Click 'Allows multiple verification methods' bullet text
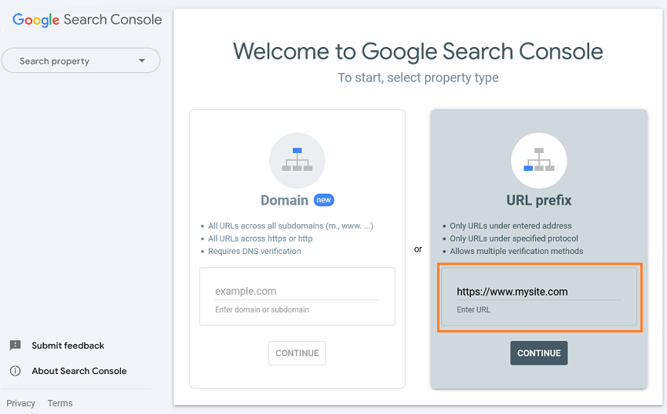Image resolution: width=667 pixels, height=414 pixels. (x=516, y=251)
